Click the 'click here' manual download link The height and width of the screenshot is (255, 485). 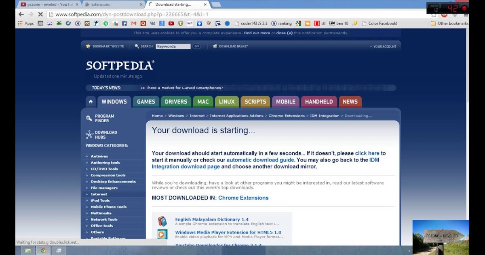click(367, 153)
